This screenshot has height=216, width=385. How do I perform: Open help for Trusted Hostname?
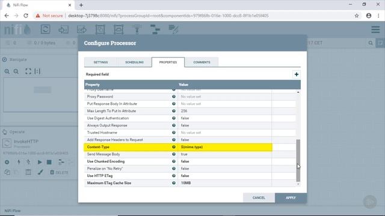pyautogui.click(x=174, y=133)
